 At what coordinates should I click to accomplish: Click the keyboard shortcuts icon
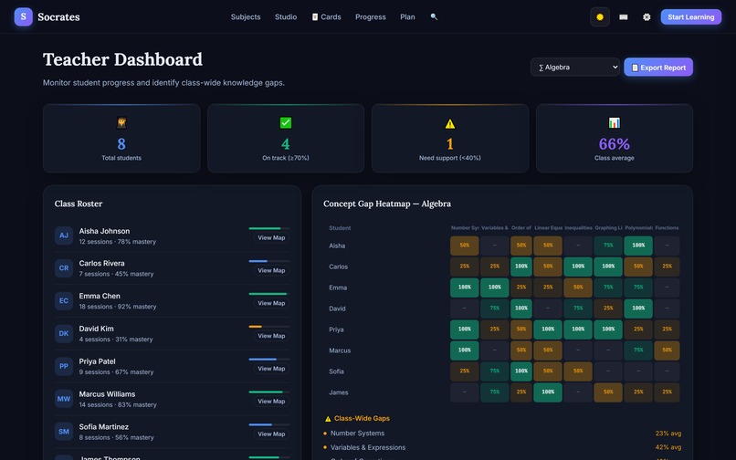[x=624, y=17]
